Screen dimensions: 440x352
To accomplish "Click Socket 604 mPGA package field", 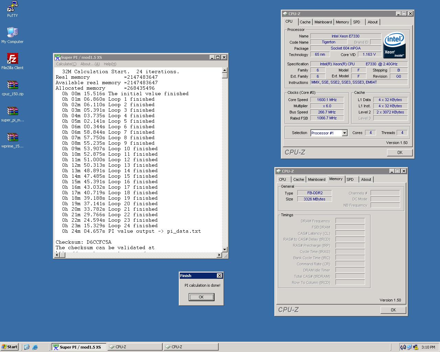I will tap(345, 48).
